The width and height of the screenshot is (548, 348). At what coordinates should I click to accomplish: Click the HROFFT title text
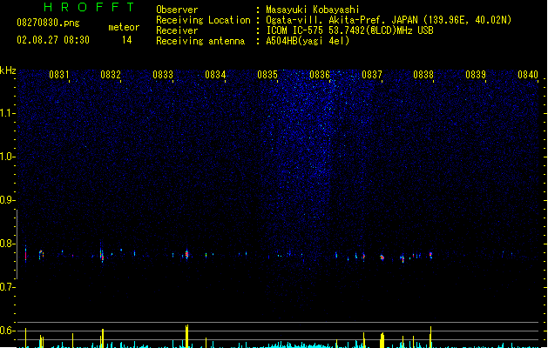coord(89,7)
